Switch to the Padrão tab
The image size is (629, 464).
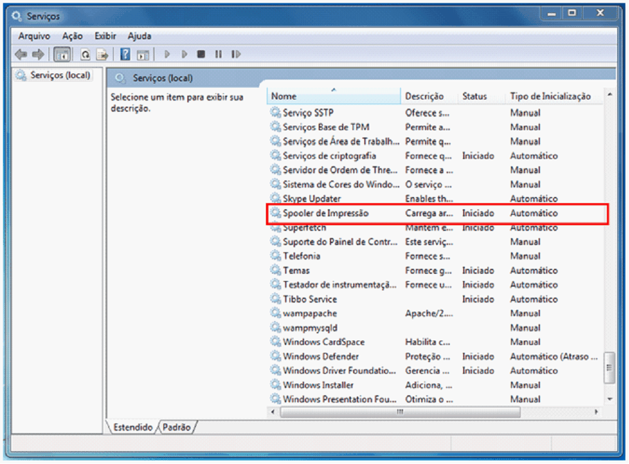point(178,427)
